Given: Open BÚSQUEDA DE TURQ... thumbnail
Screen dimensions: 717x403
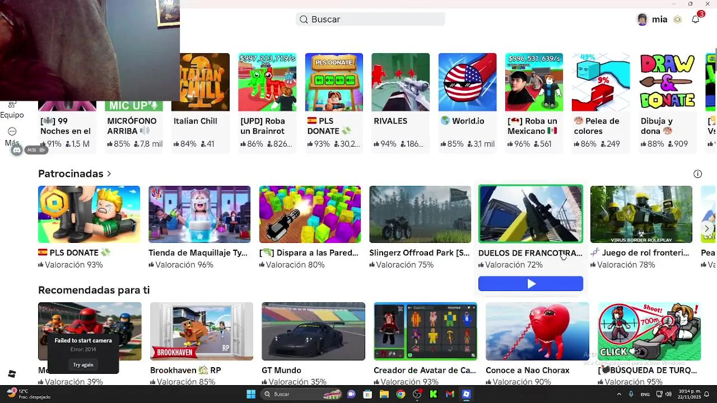Looking at the screenshot, I should pyautogui.click(x=649, y=331).
